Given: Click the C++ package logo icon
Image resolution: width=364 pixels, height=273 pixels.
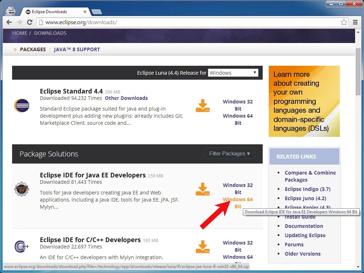Looking at the screenshot, I should 22,247.
